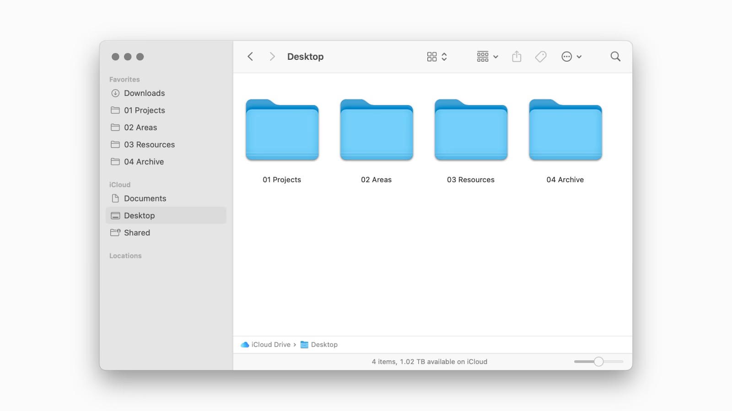Click the Edit Tags icon
This screenshot has width=732, height=411.
[541, 57]
